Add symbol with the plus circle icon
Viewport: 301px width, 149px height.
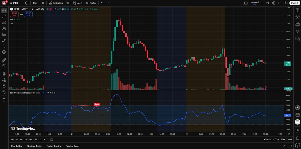pyautogui.click(x=27, y=3)
